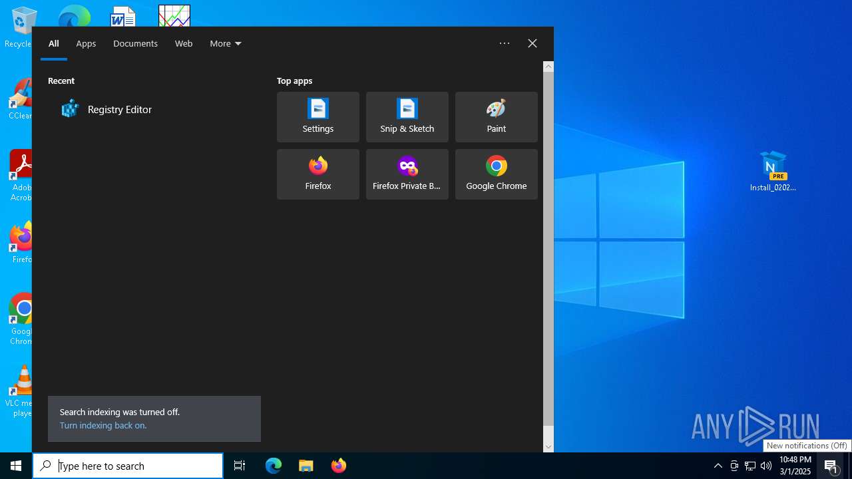The width and height of the screenshot is (852, 479).
Task: Open the Action Center notifications icon
Action: [831, 466]
